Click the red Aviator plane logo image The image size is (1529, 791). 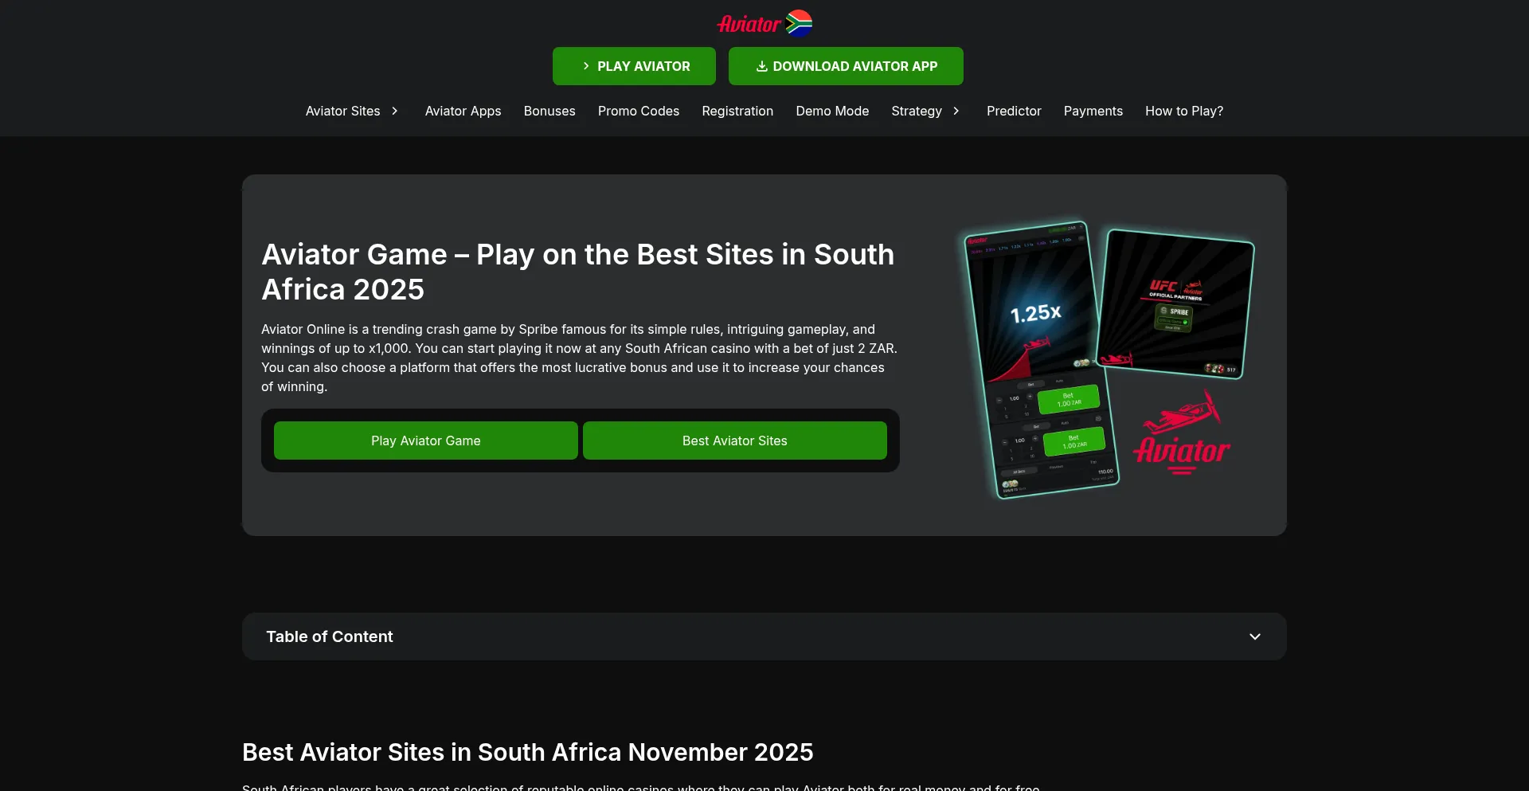1182,433
